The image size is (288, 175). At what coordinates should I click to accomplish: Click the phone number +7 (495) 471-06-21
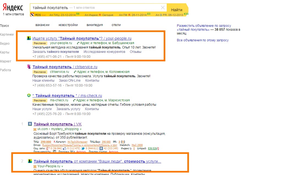[47, 57]
